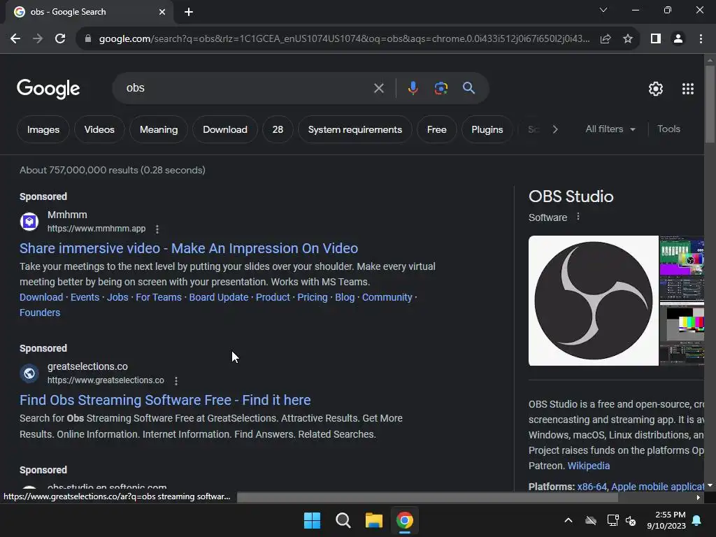
Task: Open the Windows Start menu
Action: coord(313,520)
